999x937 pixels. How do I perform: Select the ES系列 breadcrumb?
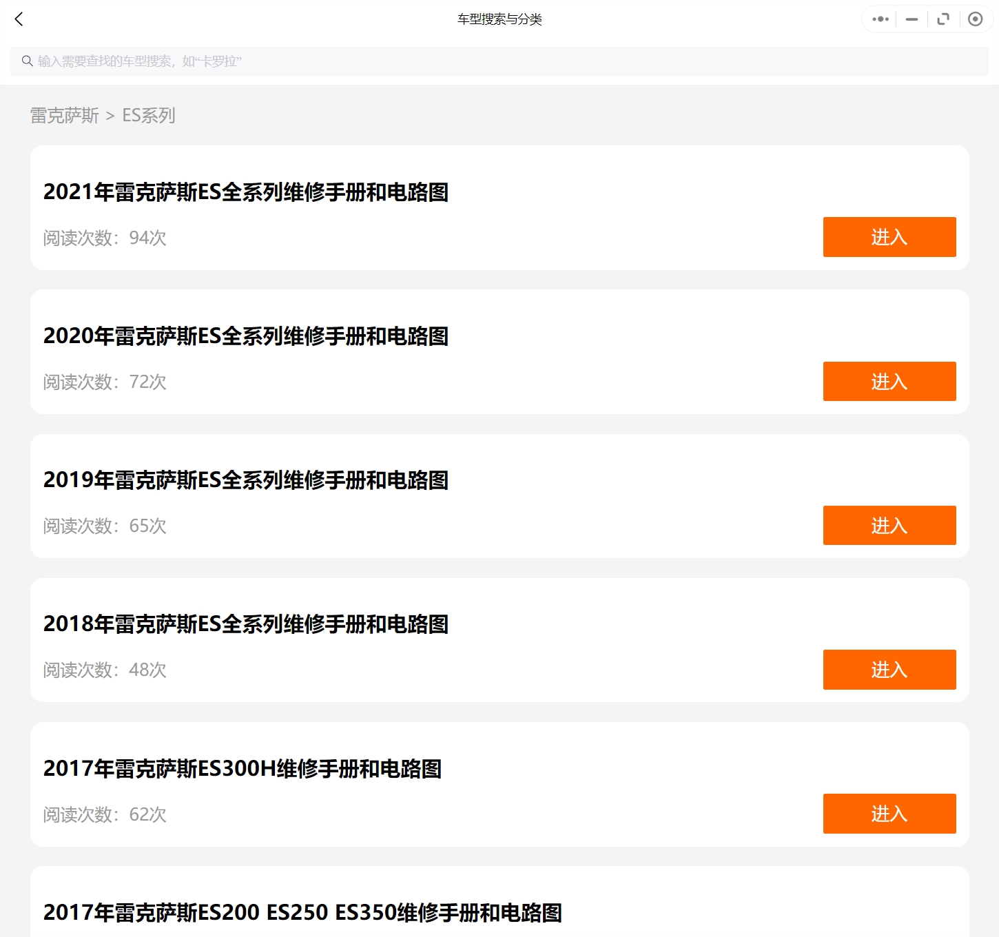[x=149, y=116]
